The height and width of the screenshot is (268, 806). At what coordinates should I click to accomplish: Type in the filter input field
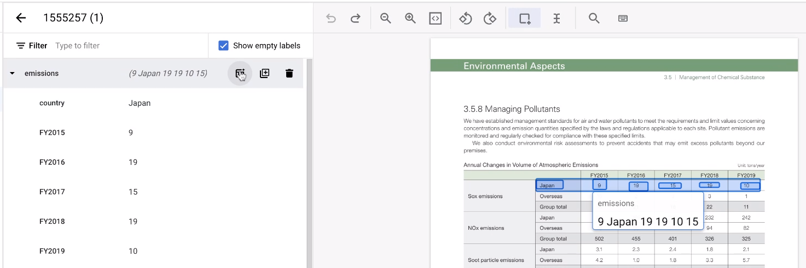point(129,46)
